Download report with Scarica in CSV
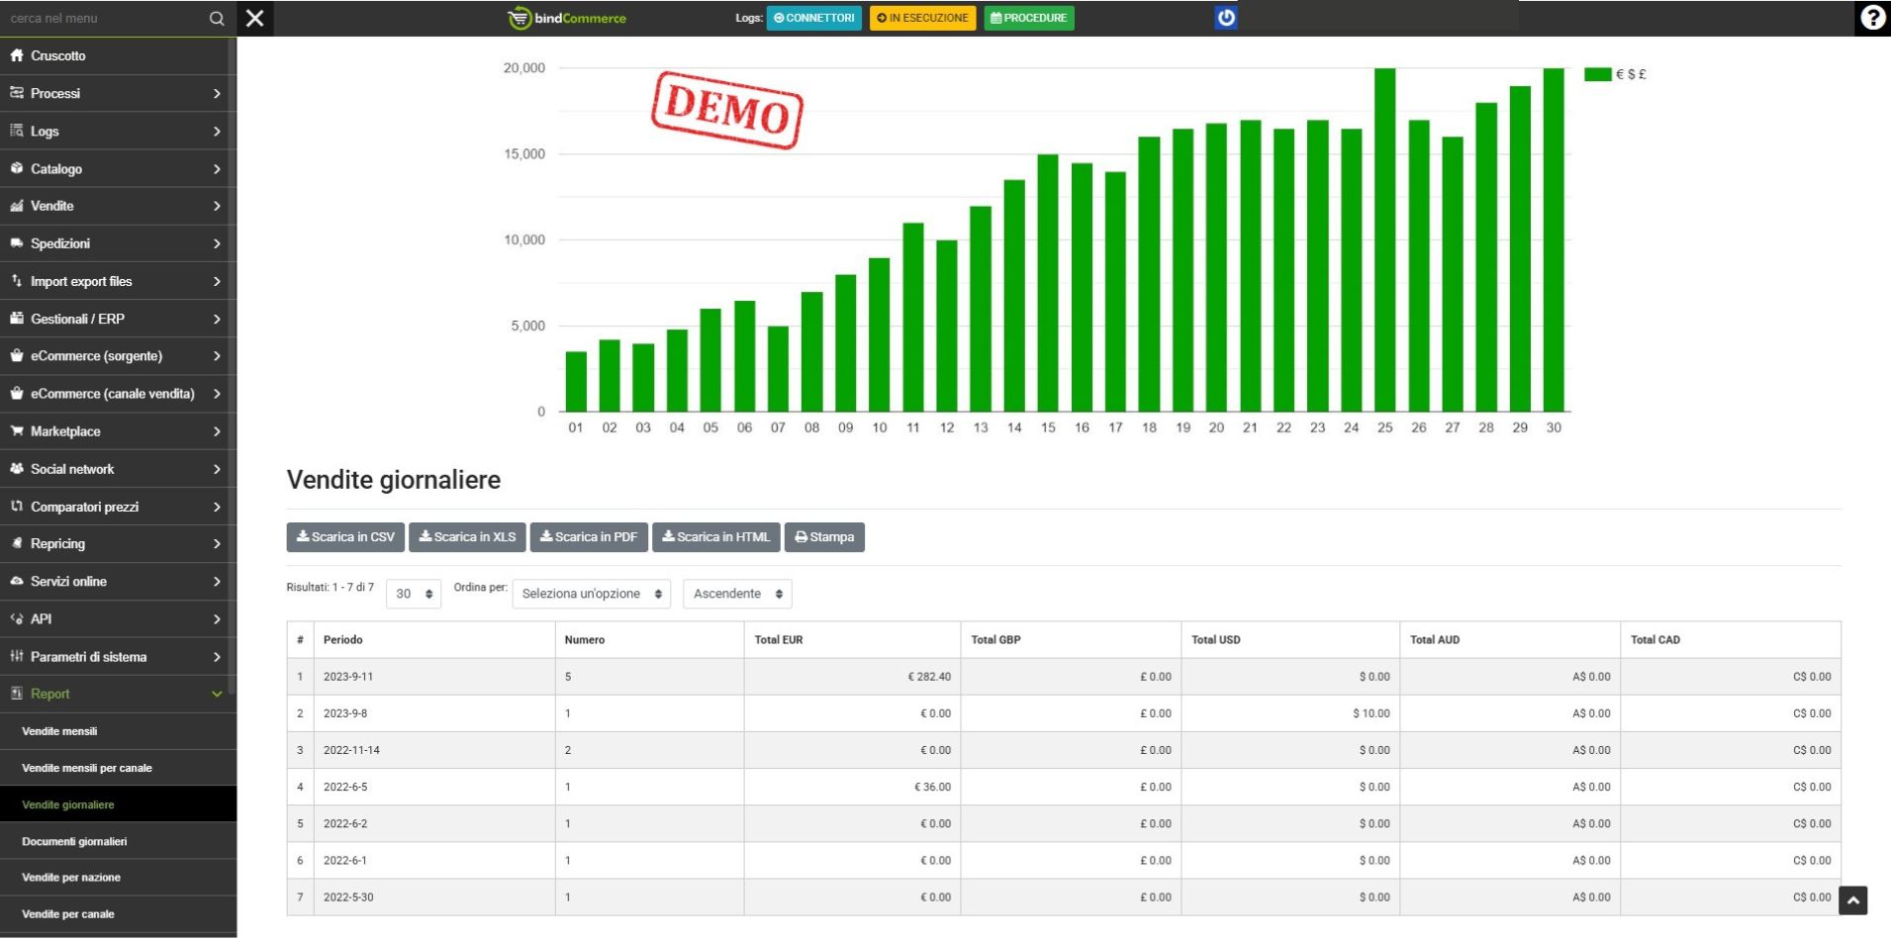Screen dimensions: 1891x939 345,537
